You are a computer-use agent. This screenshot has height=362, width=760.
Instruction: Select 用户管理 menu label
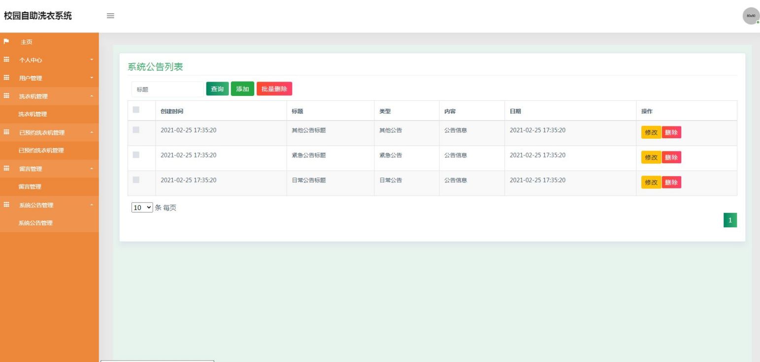pos(31,78)
